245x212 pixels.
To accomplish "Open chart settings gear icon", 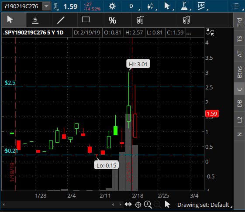I will click(112, 6).
